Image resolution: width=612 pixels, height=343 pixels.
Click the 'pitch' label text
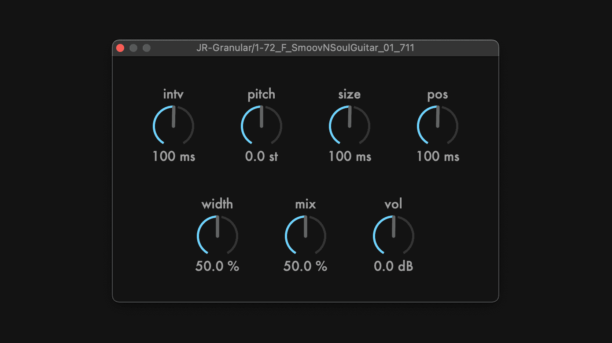pos(262,95)
